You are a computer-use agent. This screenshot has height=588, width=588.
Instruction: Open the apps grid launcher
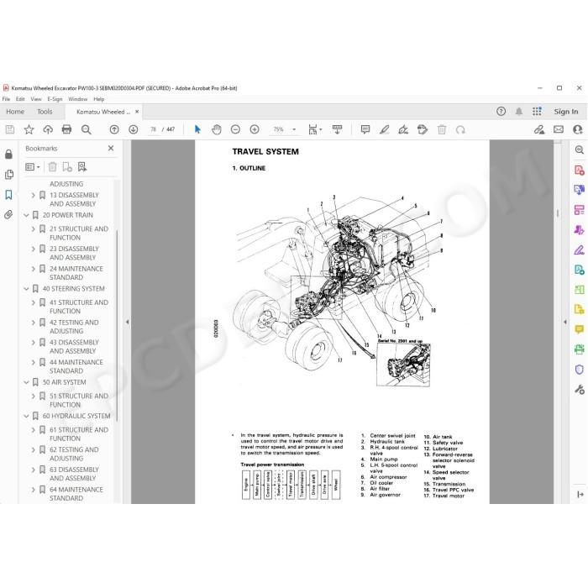pos(537,112)
